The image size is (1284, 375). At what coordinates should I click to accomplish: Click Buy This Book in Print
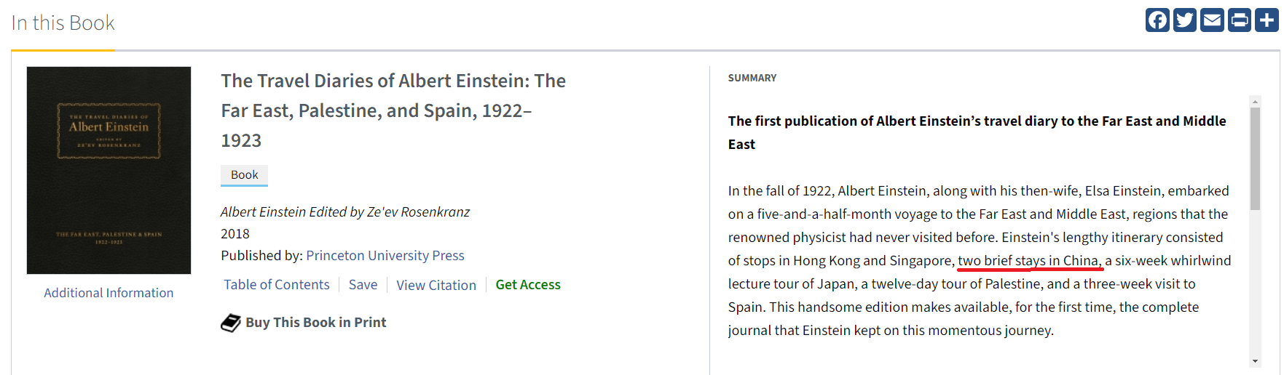pos(315,323)
